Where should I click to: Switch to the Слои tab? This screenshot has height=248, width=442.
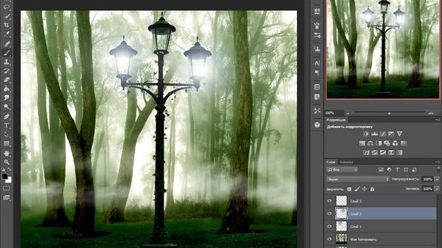pyautogui.click(x=331, y=162)
